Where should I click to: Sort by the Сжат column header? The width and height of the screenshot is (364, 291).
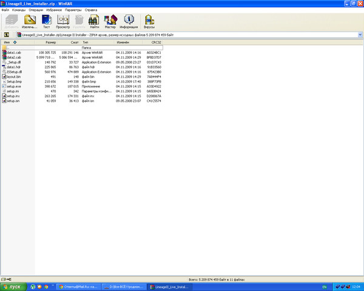69,42
